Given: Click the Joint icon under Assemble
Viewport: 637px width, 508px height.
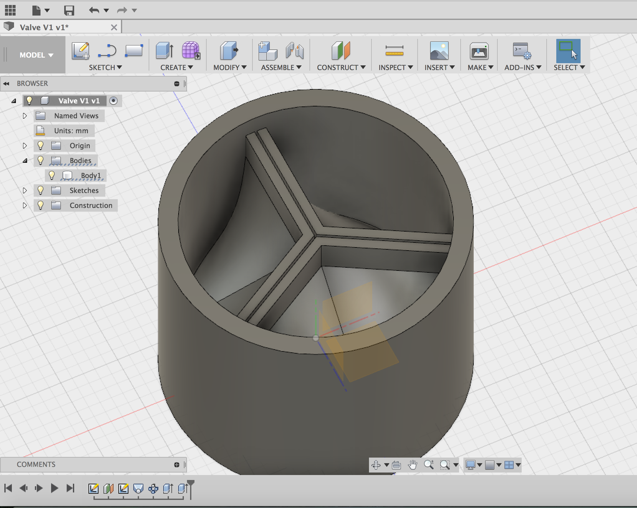Looking at the screenshot, I should [295, 50].
